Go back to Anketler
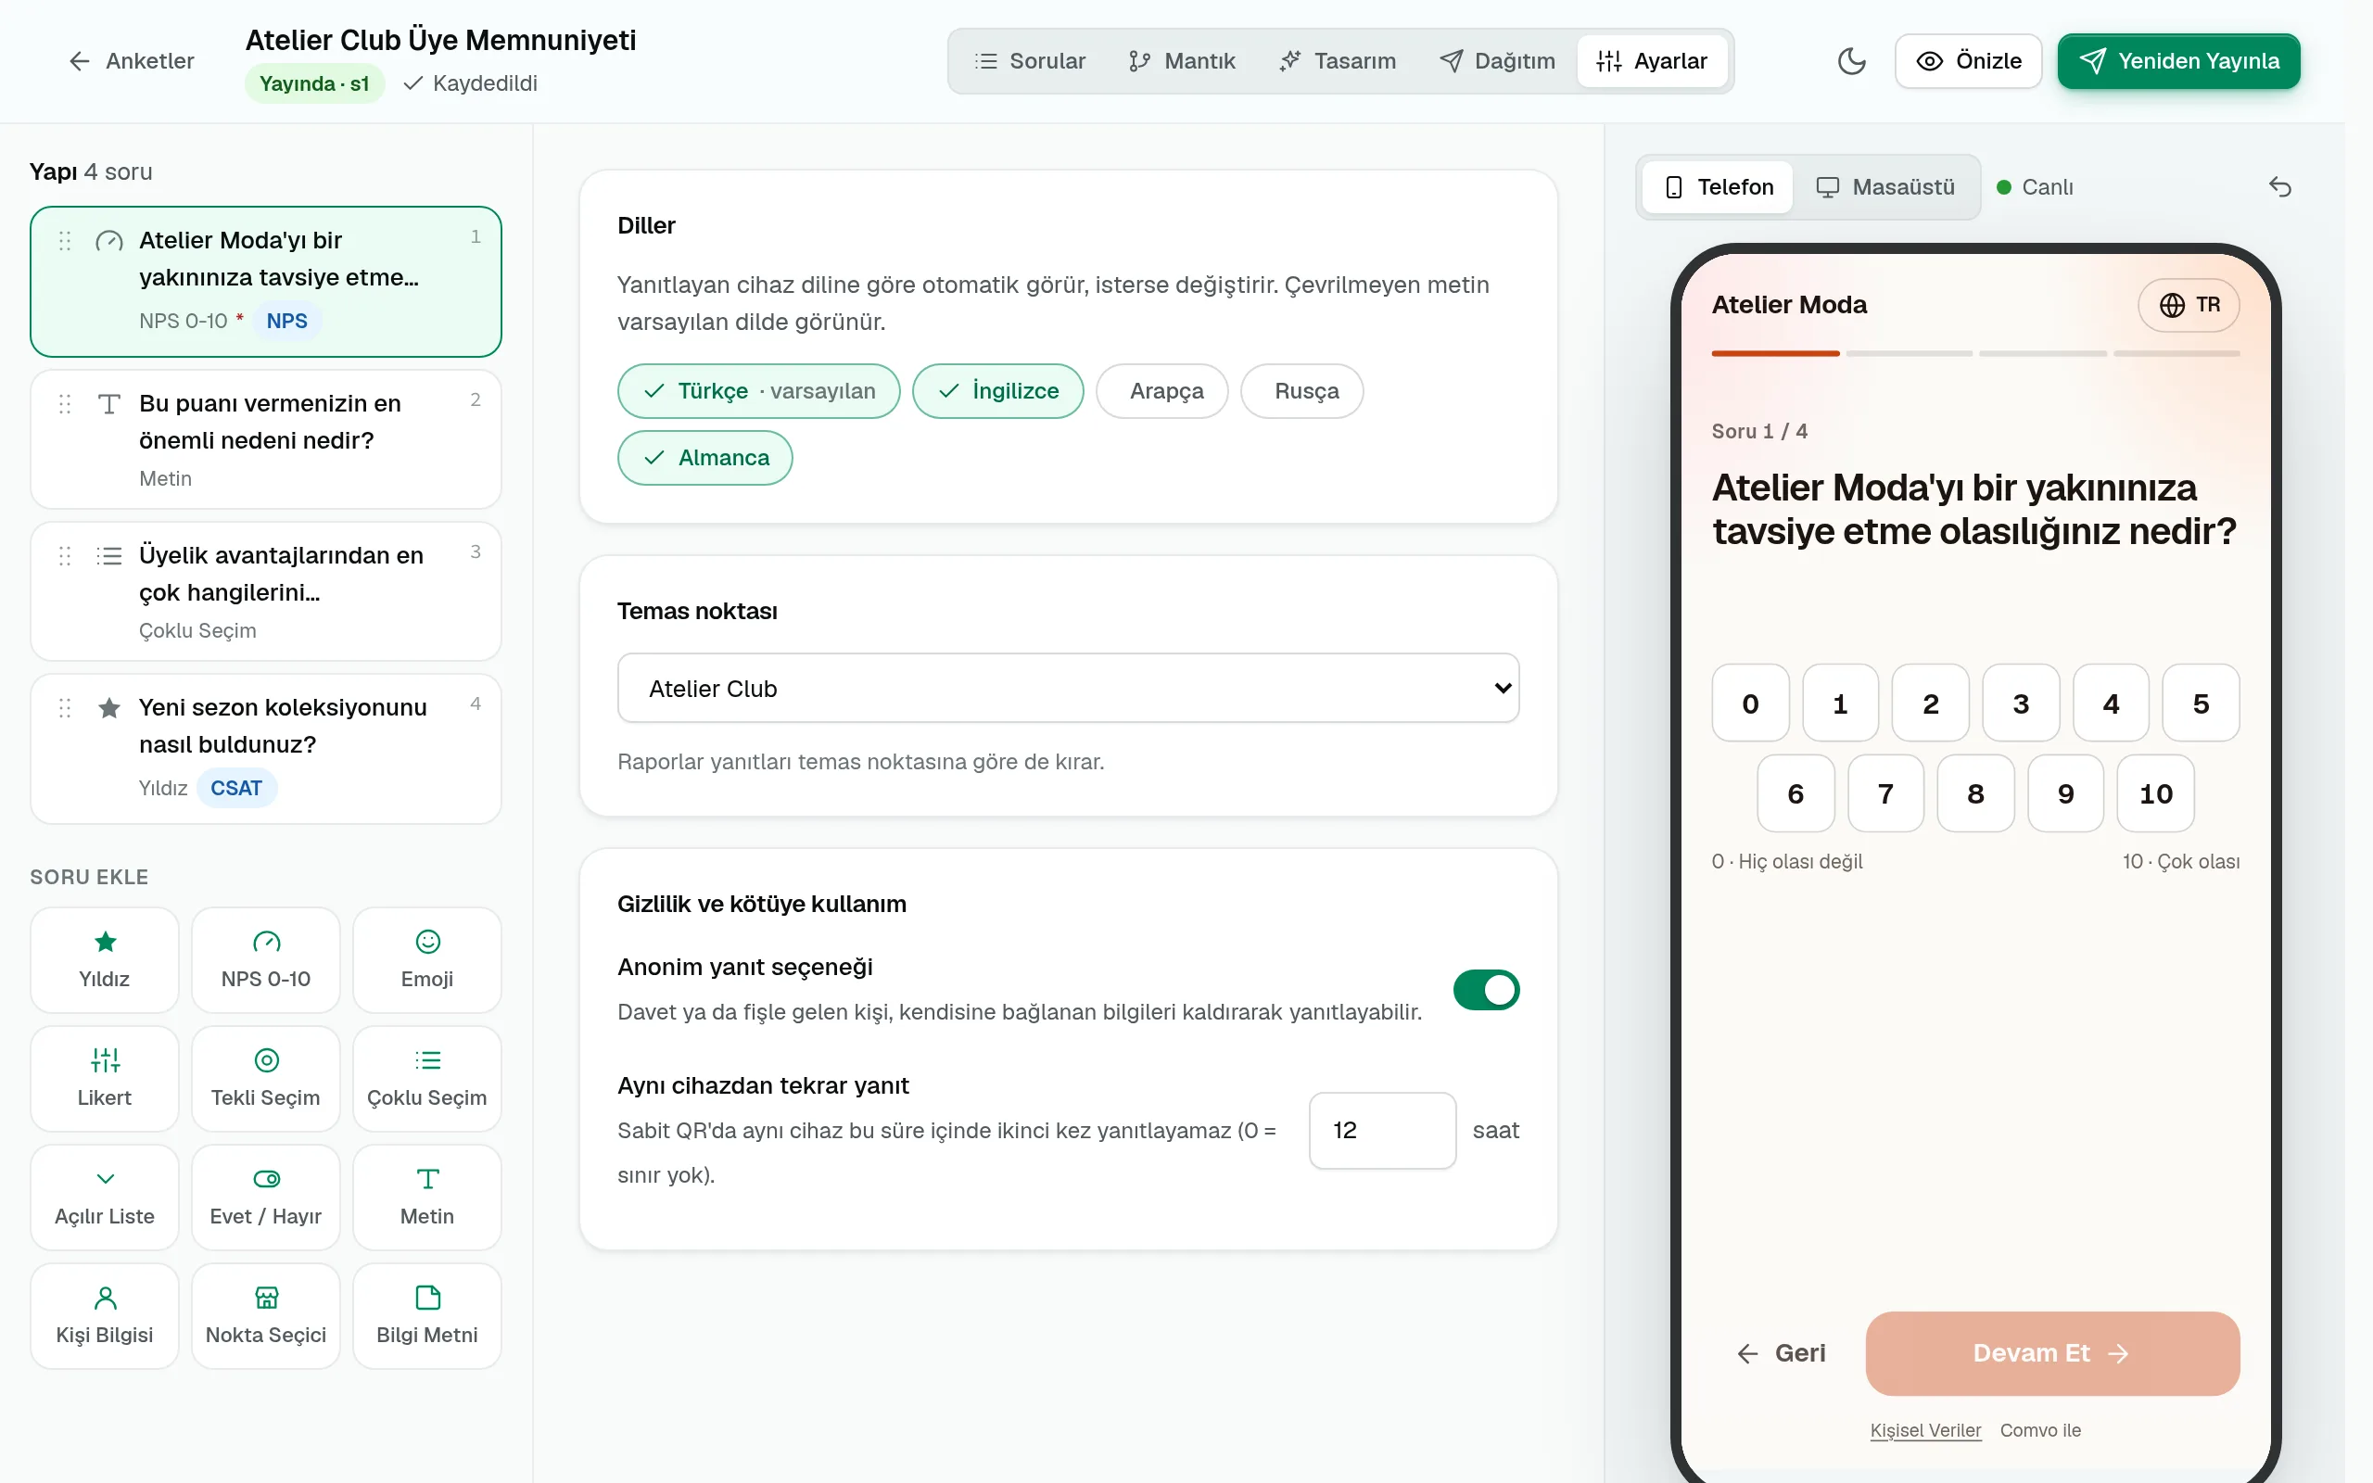Screen dimensions: 2373x1483 tap(132, 61)
